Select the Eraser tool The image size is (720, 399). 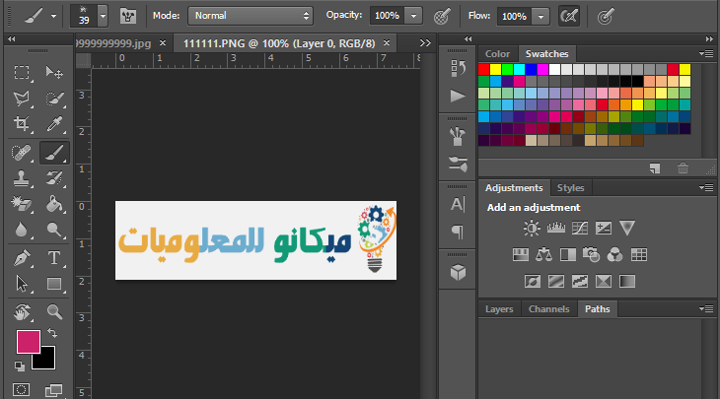(x=21, y=204)
